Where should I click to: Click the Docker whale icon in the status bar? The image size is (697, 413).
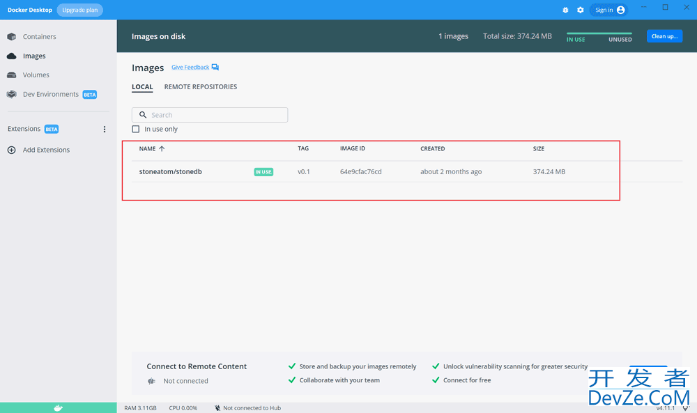(x=59, y=407)
